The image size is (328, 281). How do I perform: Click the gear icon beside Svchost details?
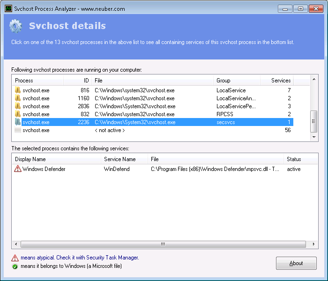click(15, 26)
